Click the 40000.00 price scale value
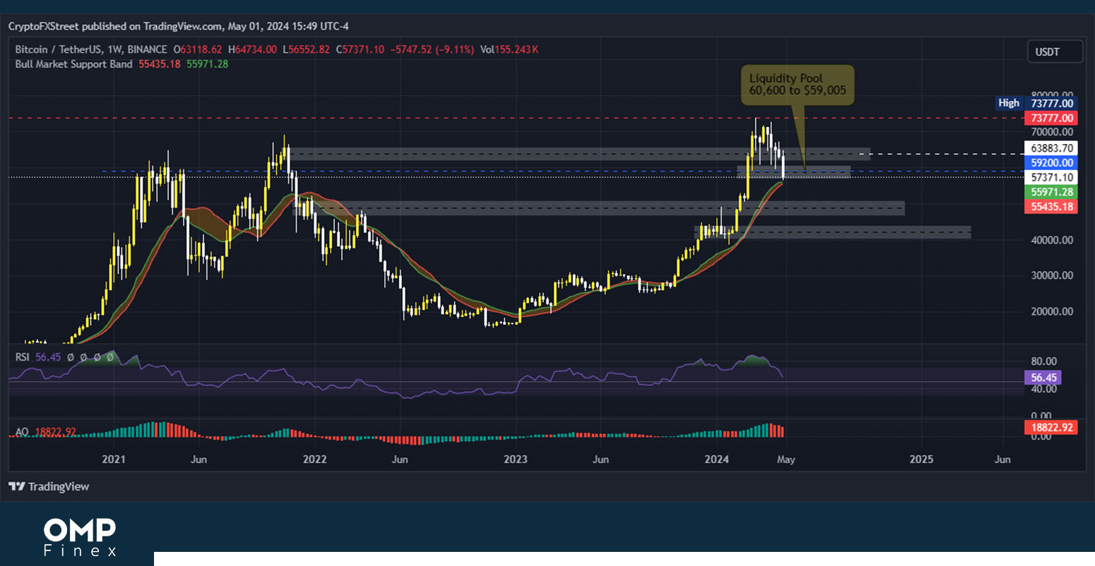 (1052, 240)
